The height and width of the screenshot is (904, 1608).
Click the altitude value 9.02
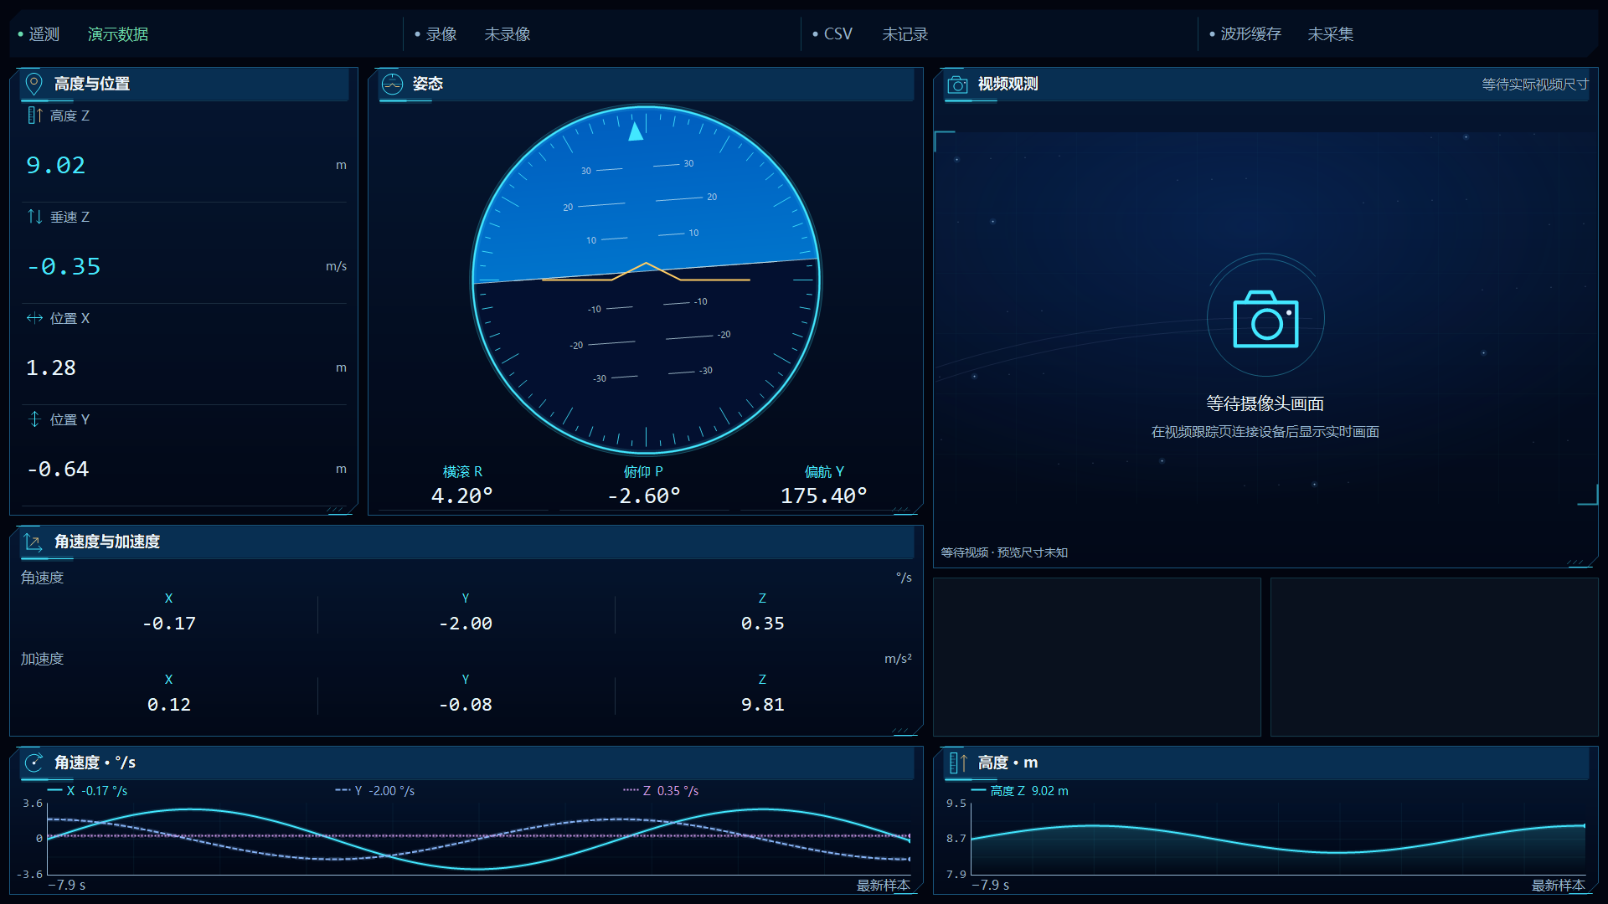(55, 165)
